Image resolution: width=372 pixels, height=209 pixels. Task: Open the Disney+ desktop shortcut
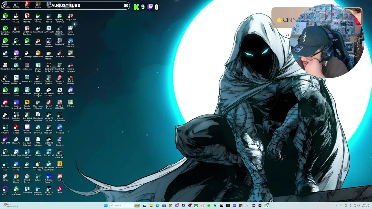[x=38, y=153]
